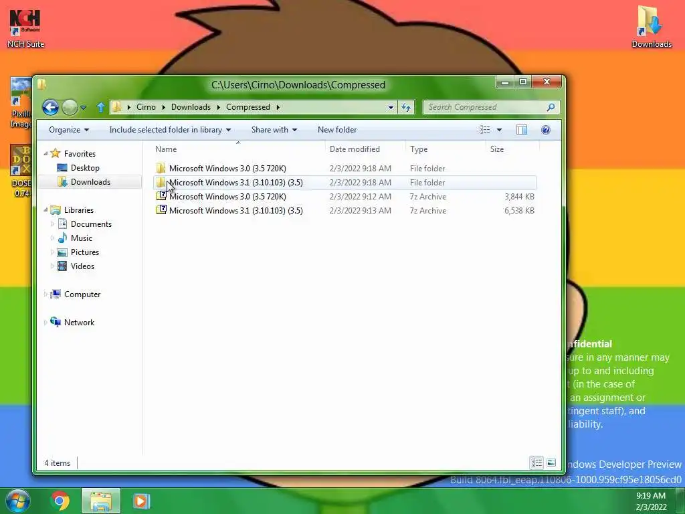Select the Windows 3.0 7z archive icon

(x=161, y=196)
